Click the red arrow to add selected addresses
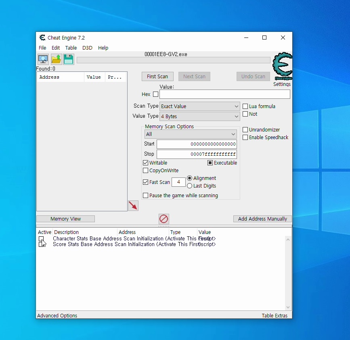The image size is (350, 340). pyautogui.click(x=133, y=206)
